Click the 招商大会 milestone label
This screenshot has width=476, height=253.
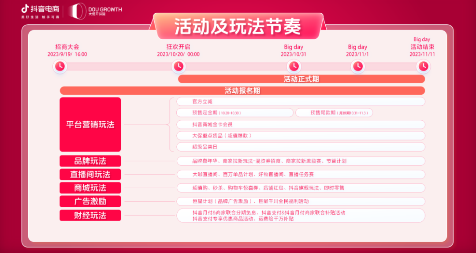tap(67, 47)
